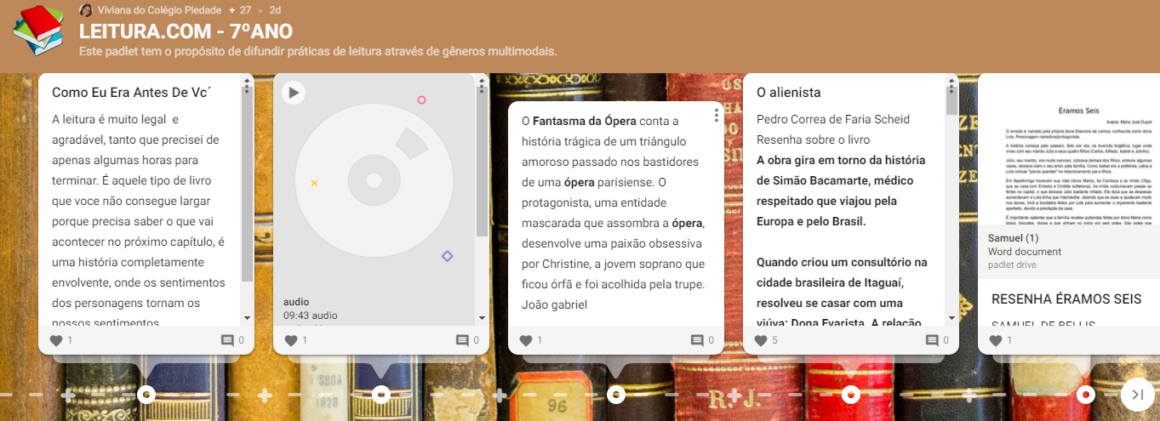Like the Fantasma da Ópera post

[526, 340]
